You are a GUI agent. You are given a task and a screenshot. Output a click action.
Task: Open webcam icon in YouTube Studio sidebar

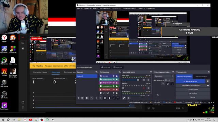pyautogui.click(x=23, y=43)
